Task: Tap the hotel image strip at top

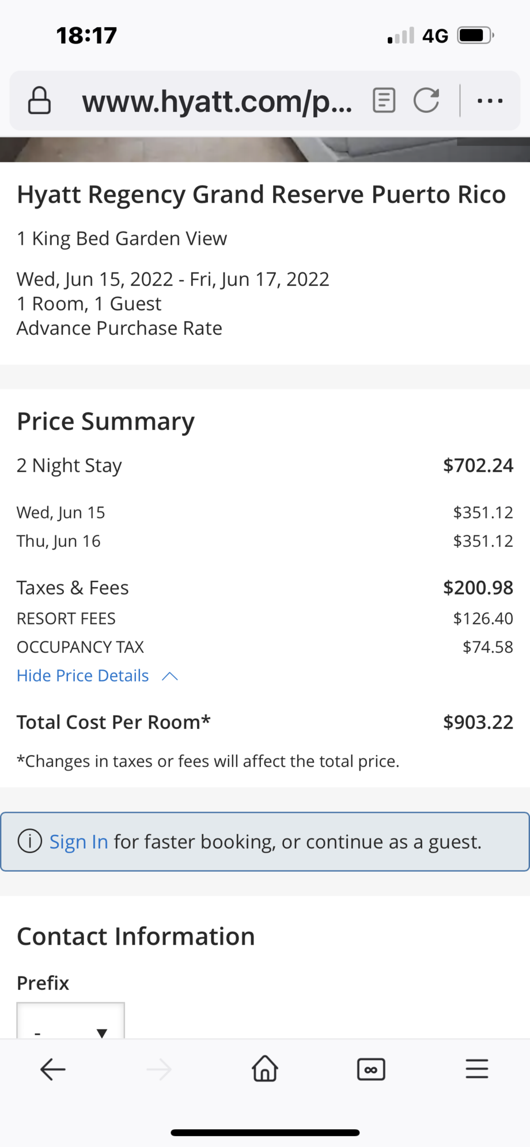Action: click(x=265, y=149)
